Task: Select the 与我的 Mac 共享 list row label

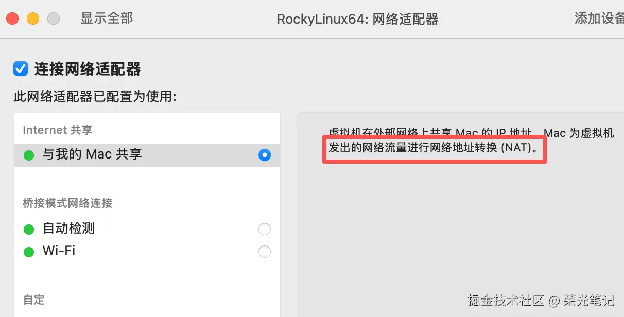Action: coord(92,154)
